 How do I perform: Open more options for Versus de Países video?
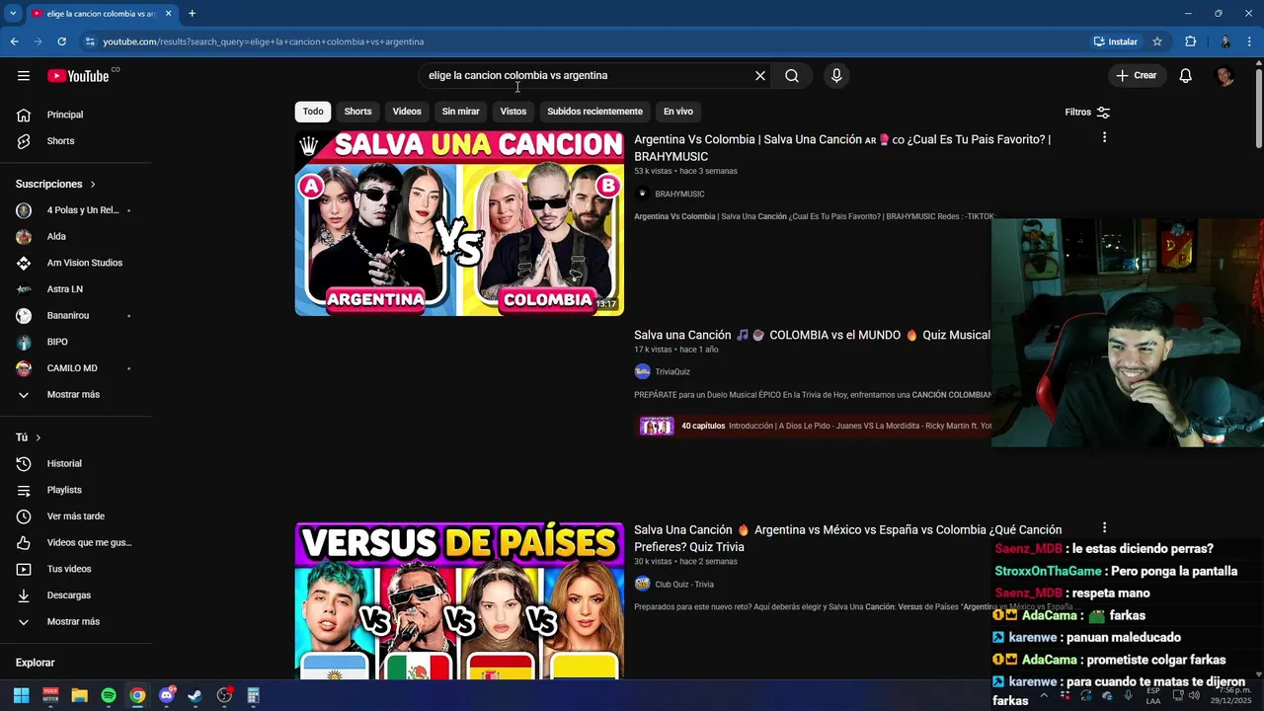(1104, 528)
